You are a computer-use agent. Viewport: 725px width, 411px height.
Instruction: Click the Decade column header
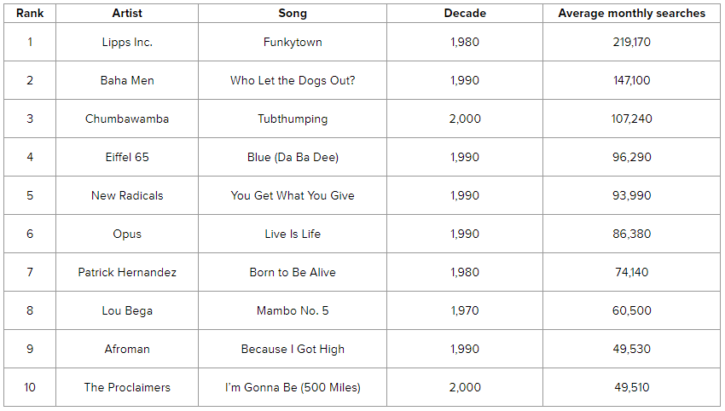[465, 14]
